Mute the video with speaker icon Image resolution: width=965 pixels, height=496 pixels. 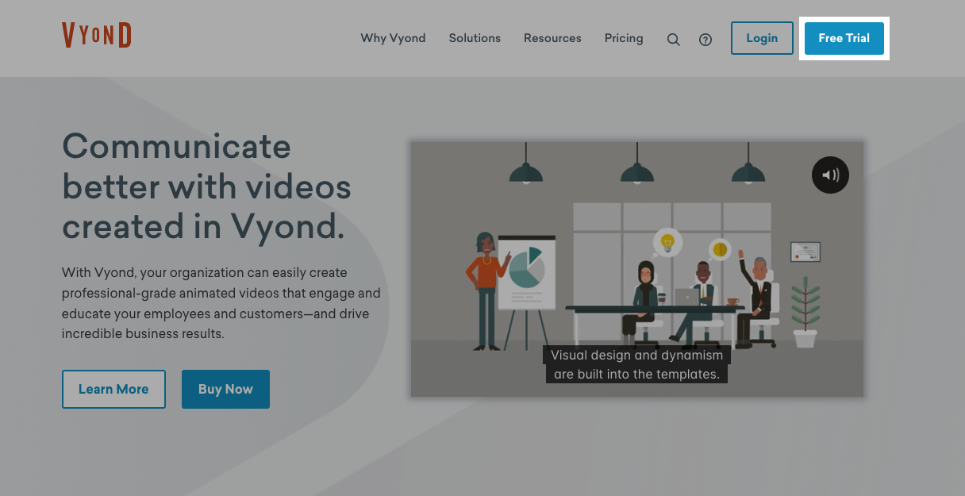point(830,175)
